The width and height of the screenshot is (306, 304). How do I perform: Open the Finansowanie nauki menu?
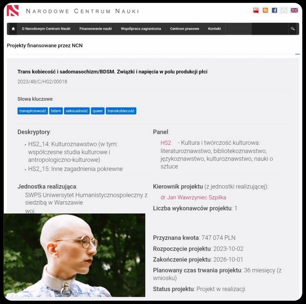(x=96, y=29)
